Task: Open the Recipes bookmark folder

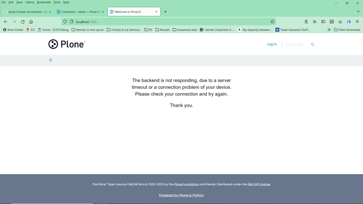Action: tap(163, 29)
